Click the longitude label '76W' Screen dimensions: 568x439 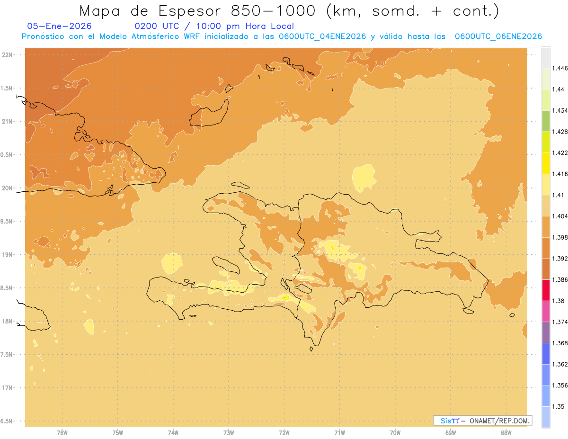[62, 433]
